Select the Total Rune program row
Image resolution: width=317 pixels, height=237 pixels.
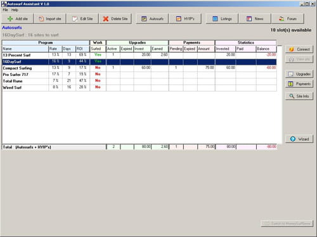tap(139, 81)
